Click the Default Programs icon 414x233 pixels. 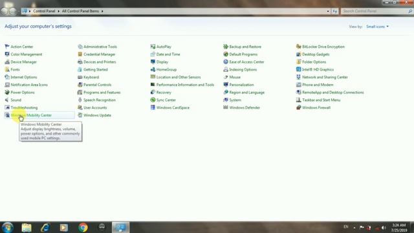[226, 54]
